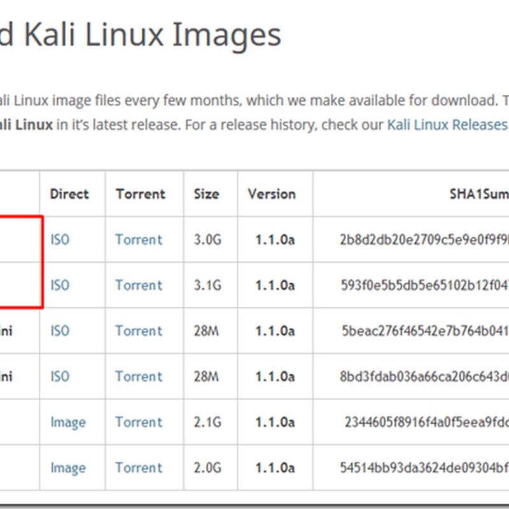Screen dimensions: 509x509
Task: Click version 1.1.0a in the 2.0G row
Action: click(275, 468)
